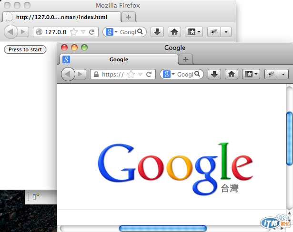Bookmark page with star in Google window
Viewport: 293px width, 232px height.
(131, 75)
